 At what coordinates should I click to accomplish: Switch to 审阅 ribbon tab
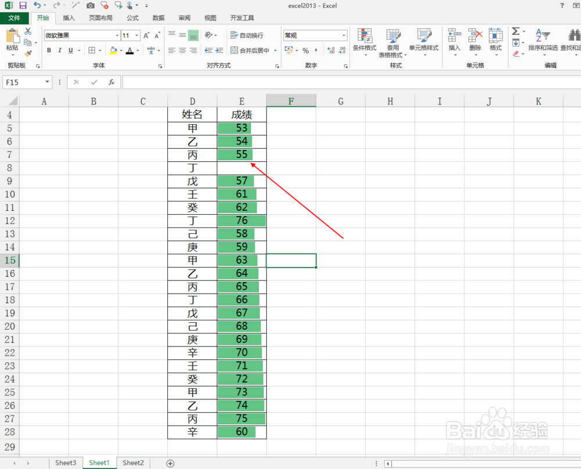coord(184,18)
